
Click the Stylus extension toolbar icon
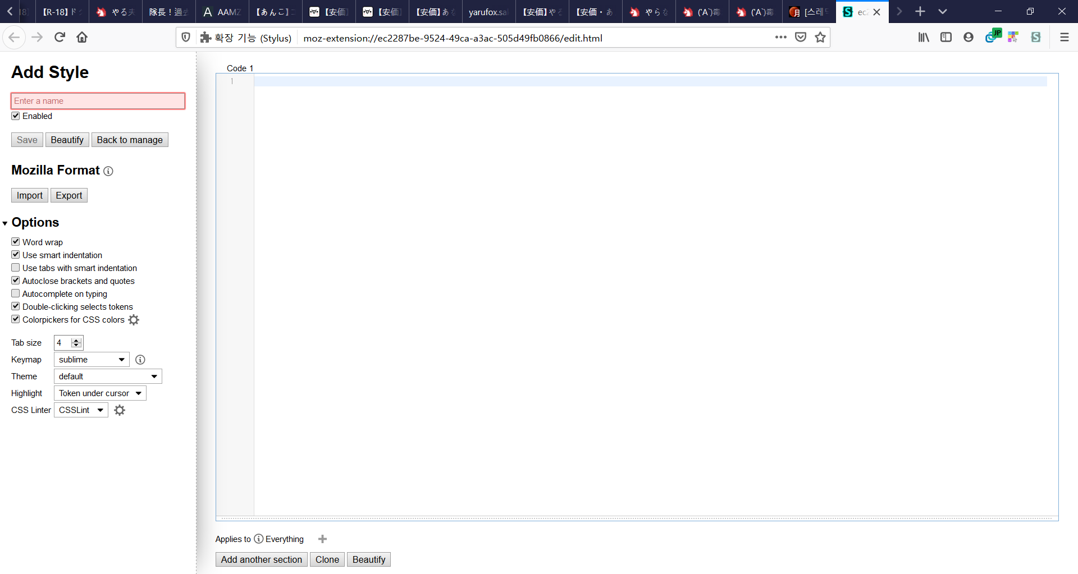(x=1035, y=37)
